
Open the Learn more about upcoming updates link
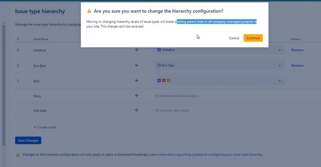tap(206, 154)
